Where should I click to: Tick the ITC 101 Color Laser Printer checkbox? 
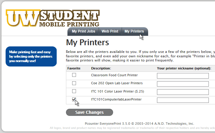74,91
